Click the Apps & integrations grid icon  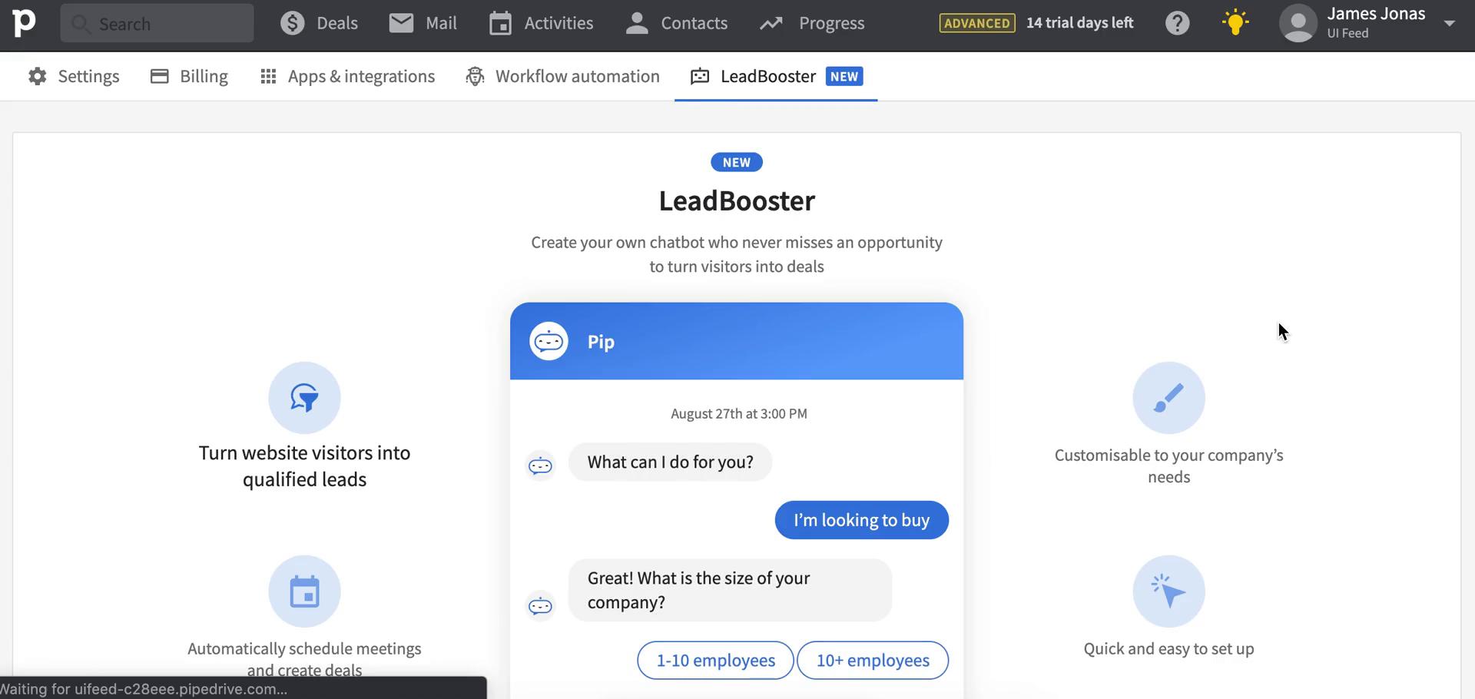[268, 76]
